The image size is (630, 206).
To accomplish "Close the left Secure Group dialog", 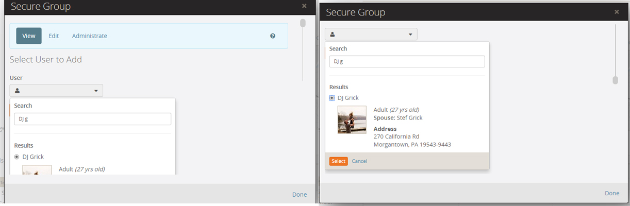I will 304,6.
